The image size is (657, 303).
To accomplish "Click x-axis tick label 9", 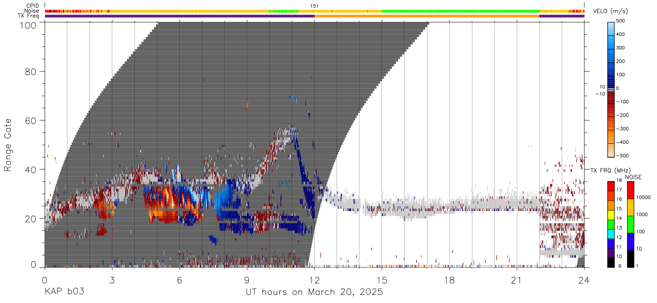I will pos(247,279).
